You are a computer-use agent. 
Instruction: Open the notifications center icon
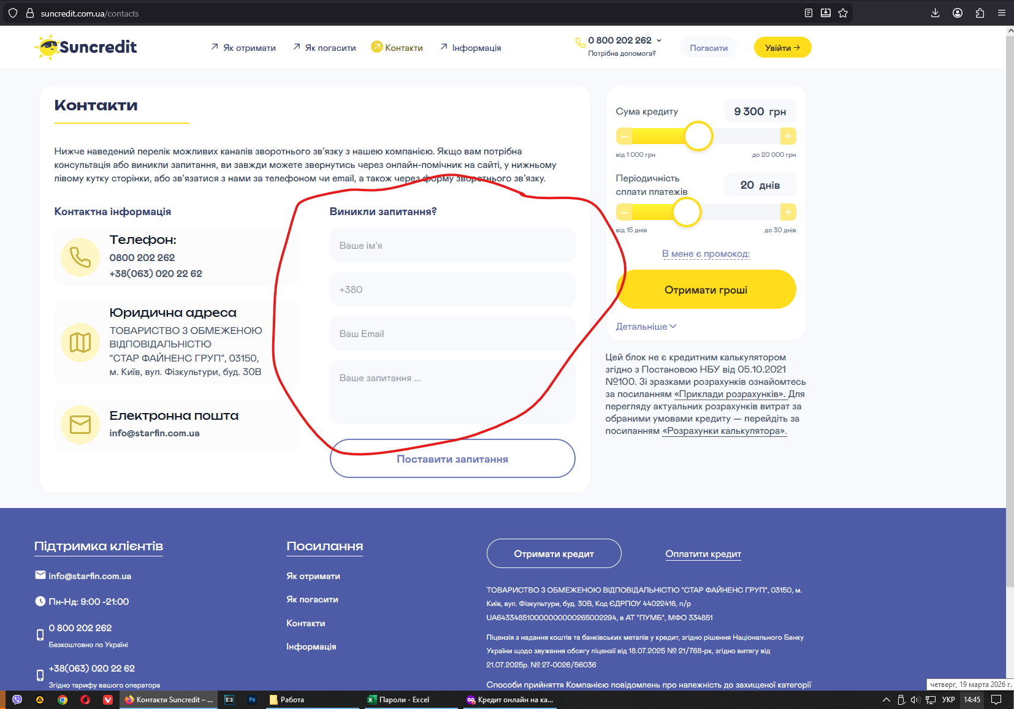click(x=997, y=700)
